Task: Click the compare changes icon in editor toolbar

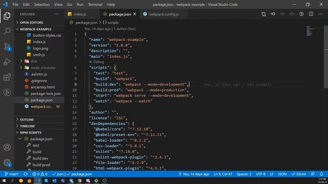Action: 263,14
